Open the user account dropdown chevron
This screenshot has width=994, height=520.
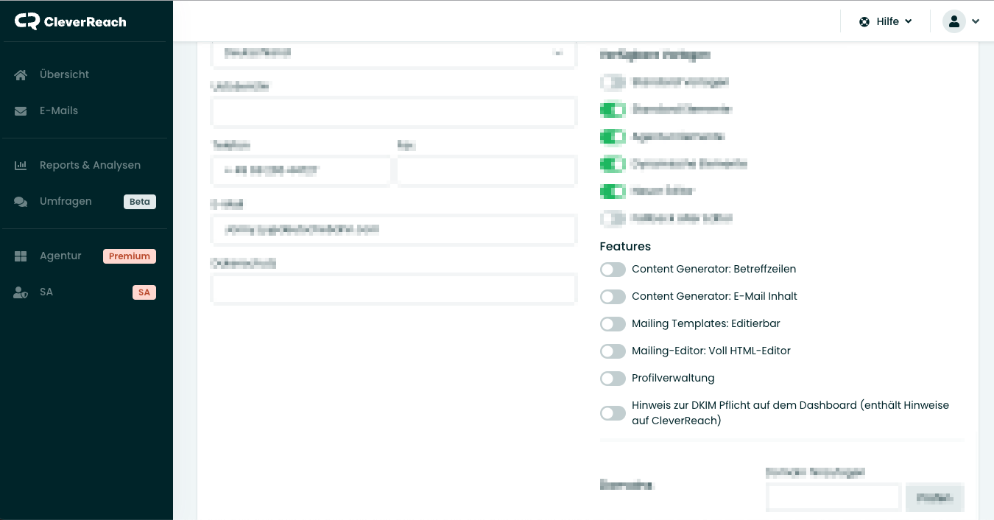976,21
